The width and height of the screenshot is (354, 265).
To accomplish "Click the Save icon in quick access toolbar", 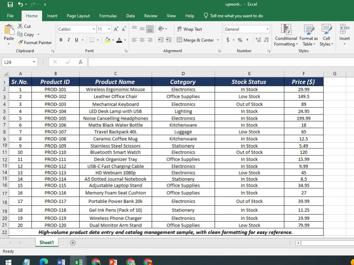I will pyautogui.click(x=10, y=4).
